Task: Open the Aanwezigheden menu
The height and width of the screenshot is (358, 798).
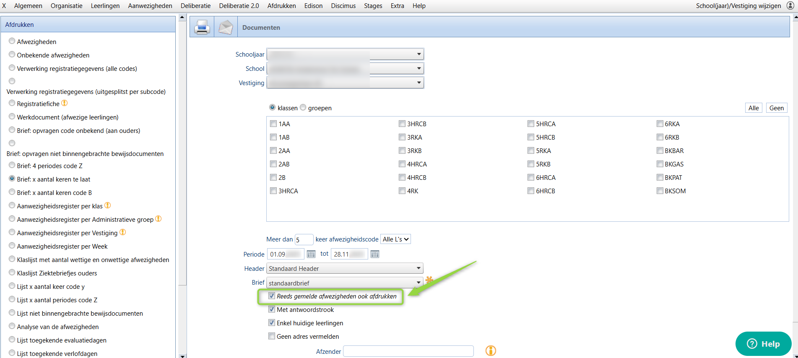Action: (x=150, y=6)
